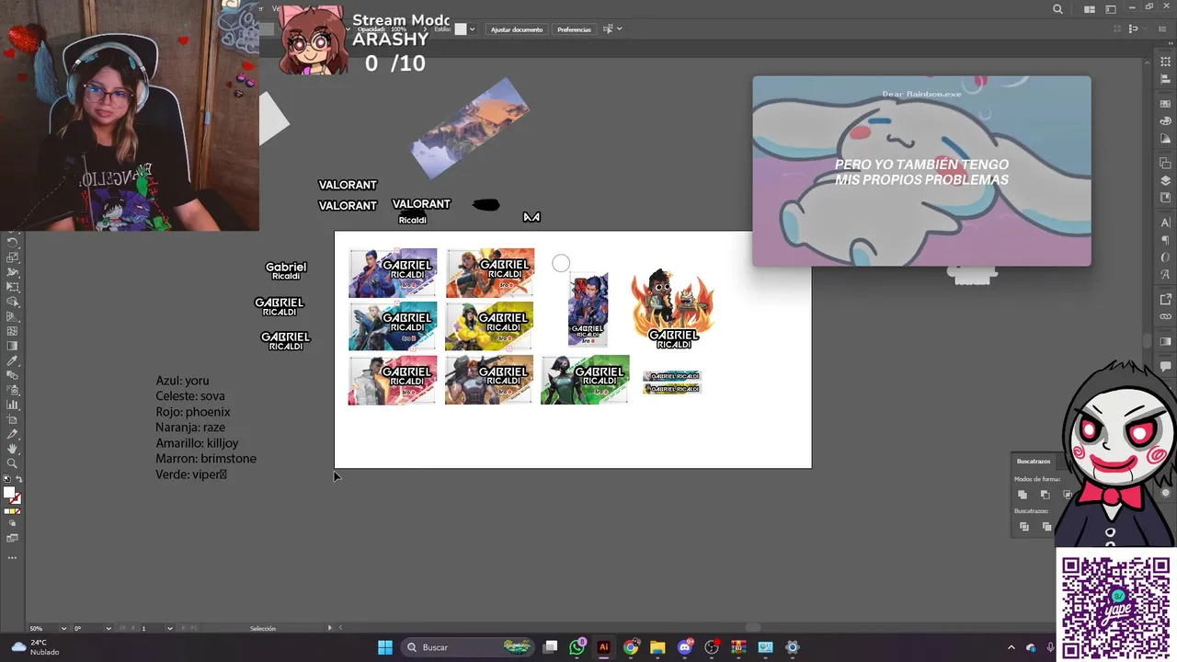Viewport: 1177px width, 662px height.
Task: Open Windows Start menu
Action: coord(385,647)
